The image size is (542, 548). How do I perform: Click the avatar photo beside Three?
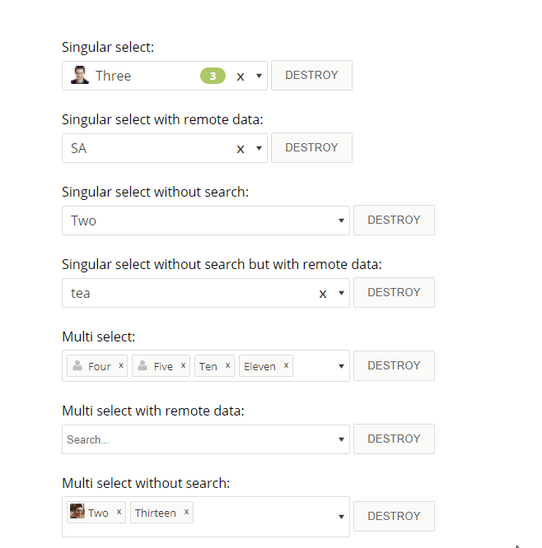[x=80, y=76]
